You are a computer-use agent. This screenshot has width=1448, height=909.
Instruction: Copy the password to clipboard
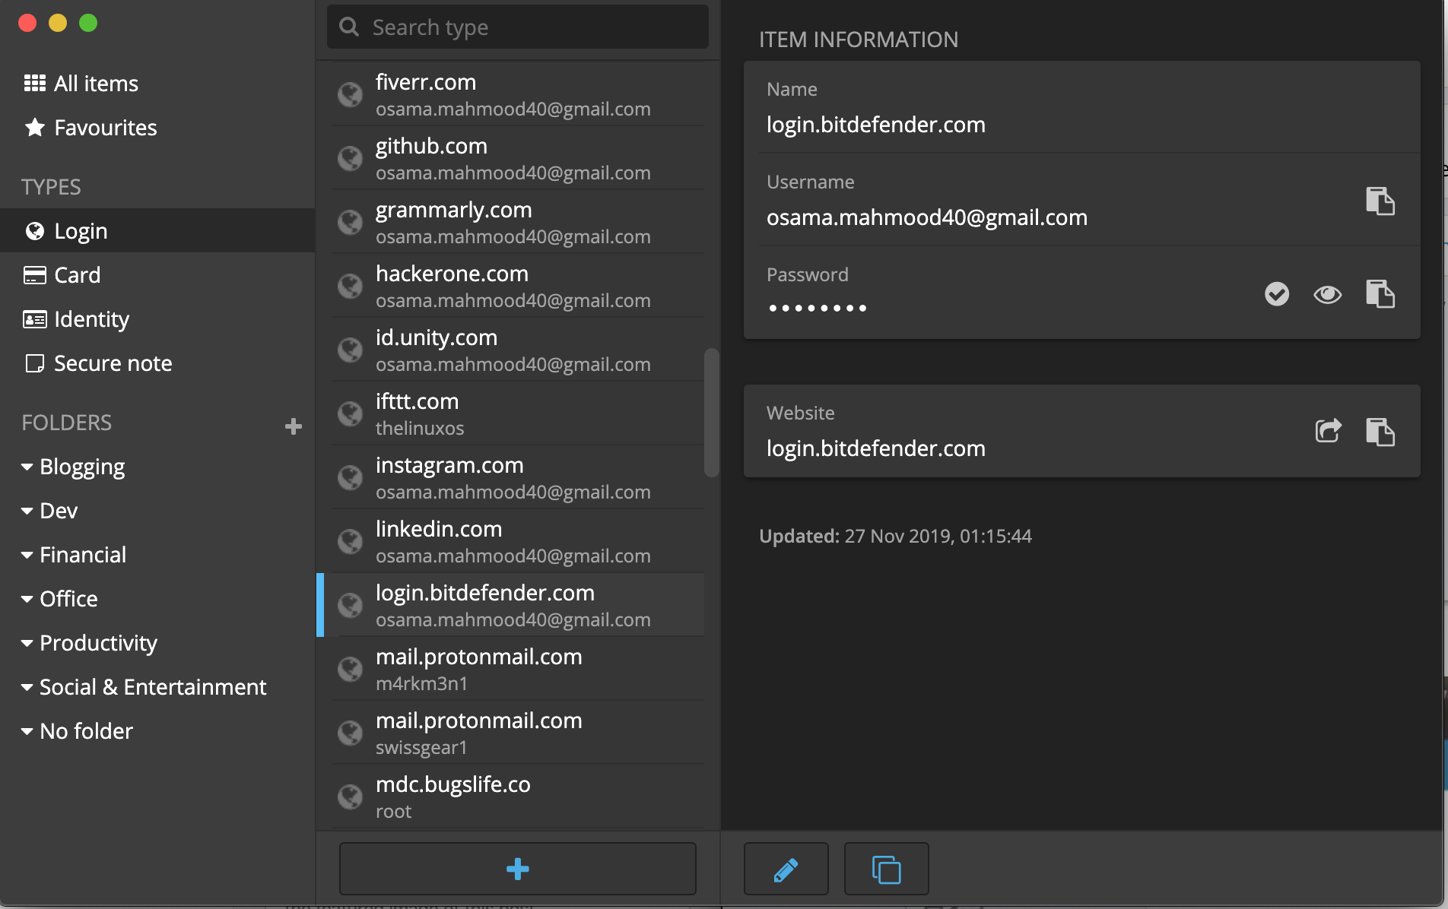click(x=1380, y=294)
